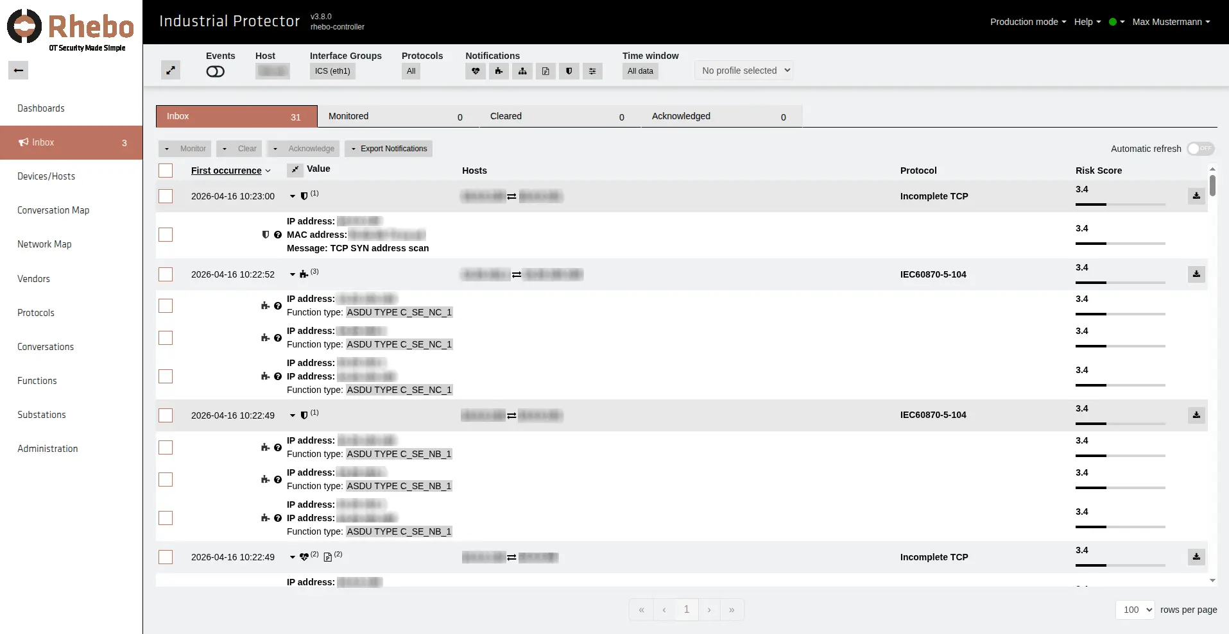Filter notifications by shield icon
This screenshot has height=634, width=1229.
tap(569, 71)
